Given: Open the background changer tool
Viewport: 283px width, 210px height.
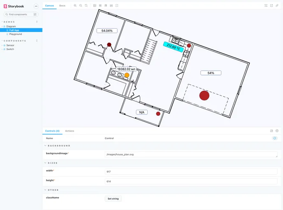Looking at the screenshot, I should click(x=95, y=6).
